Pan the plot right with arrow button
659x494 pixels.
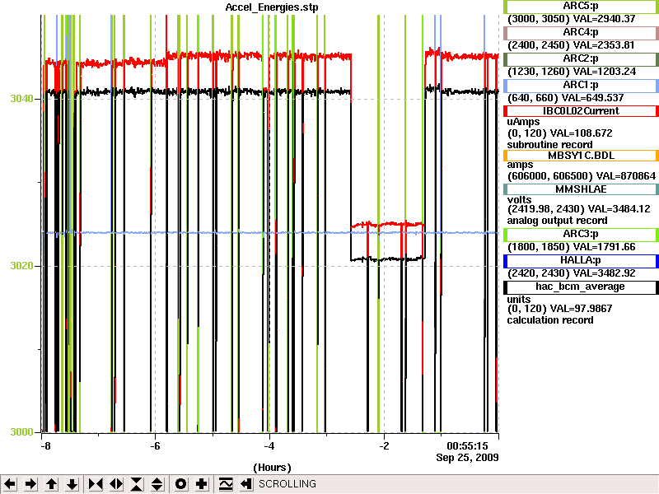click(30, 484)
